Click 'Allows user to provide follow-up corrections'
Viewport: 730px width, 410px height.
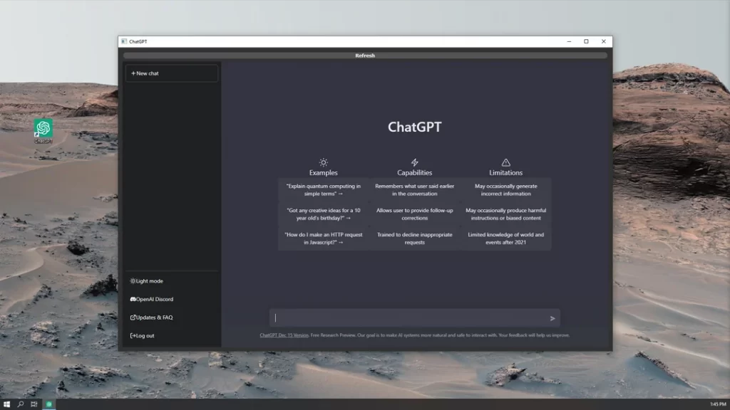(414, 214)
